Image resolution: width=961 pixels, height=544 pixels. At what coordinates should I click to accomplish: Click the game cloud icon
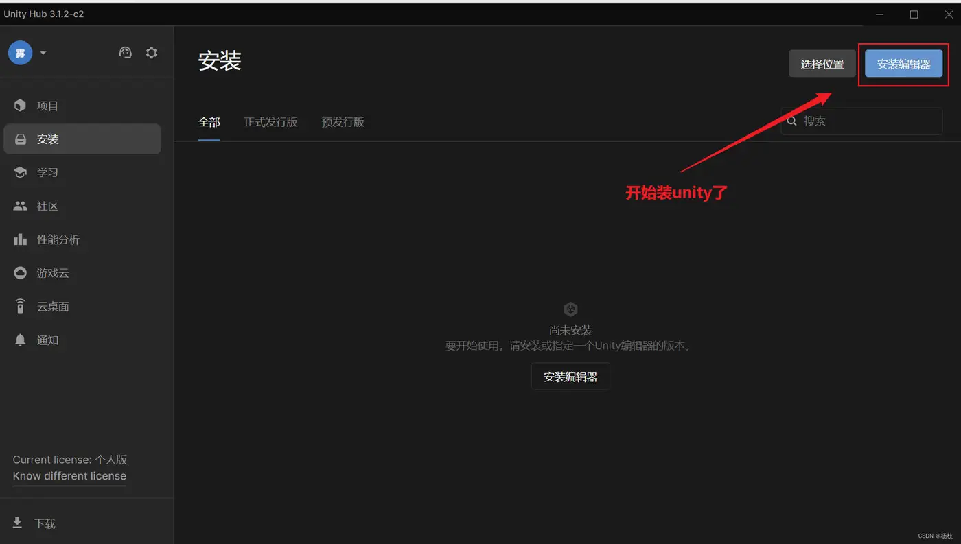point(21,273)
